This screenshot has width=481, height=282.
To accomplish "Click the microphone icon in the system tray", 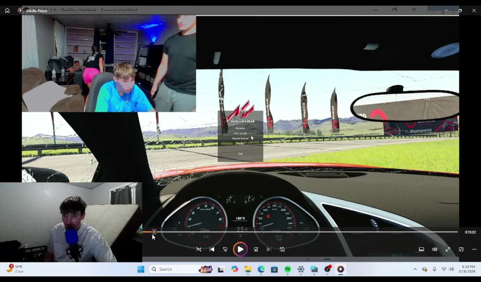I will coord(434,269).
